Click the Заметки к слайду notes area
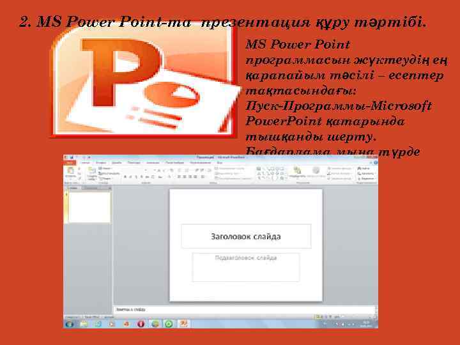 click(245, 309)
